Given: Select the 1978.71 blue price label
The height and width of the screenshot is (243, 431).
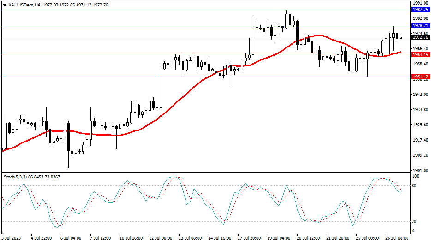Looking at the screenshot, I should tap(420, 26).
